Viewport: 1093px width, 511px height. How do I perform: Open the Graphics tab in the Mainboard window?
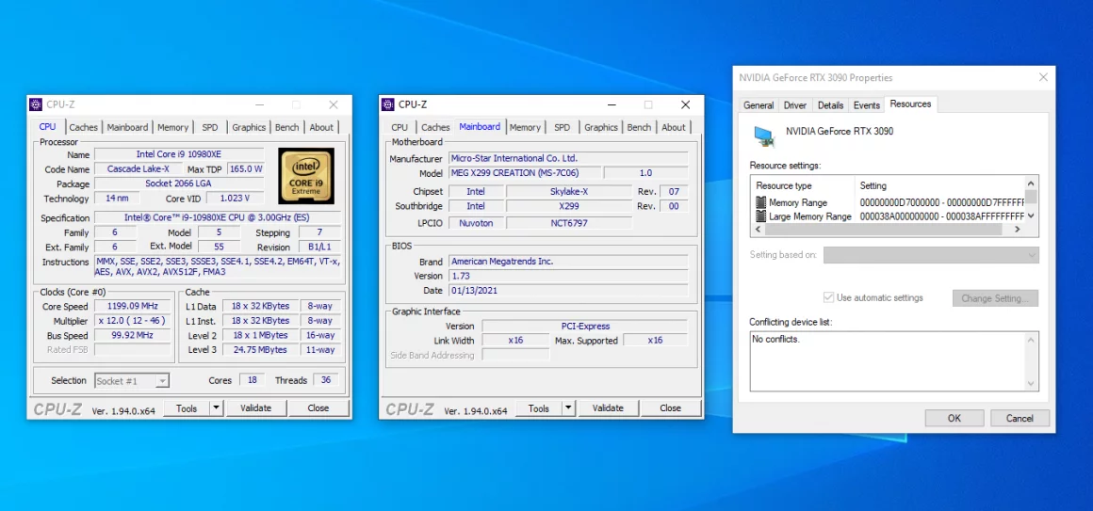pos(601,127)
